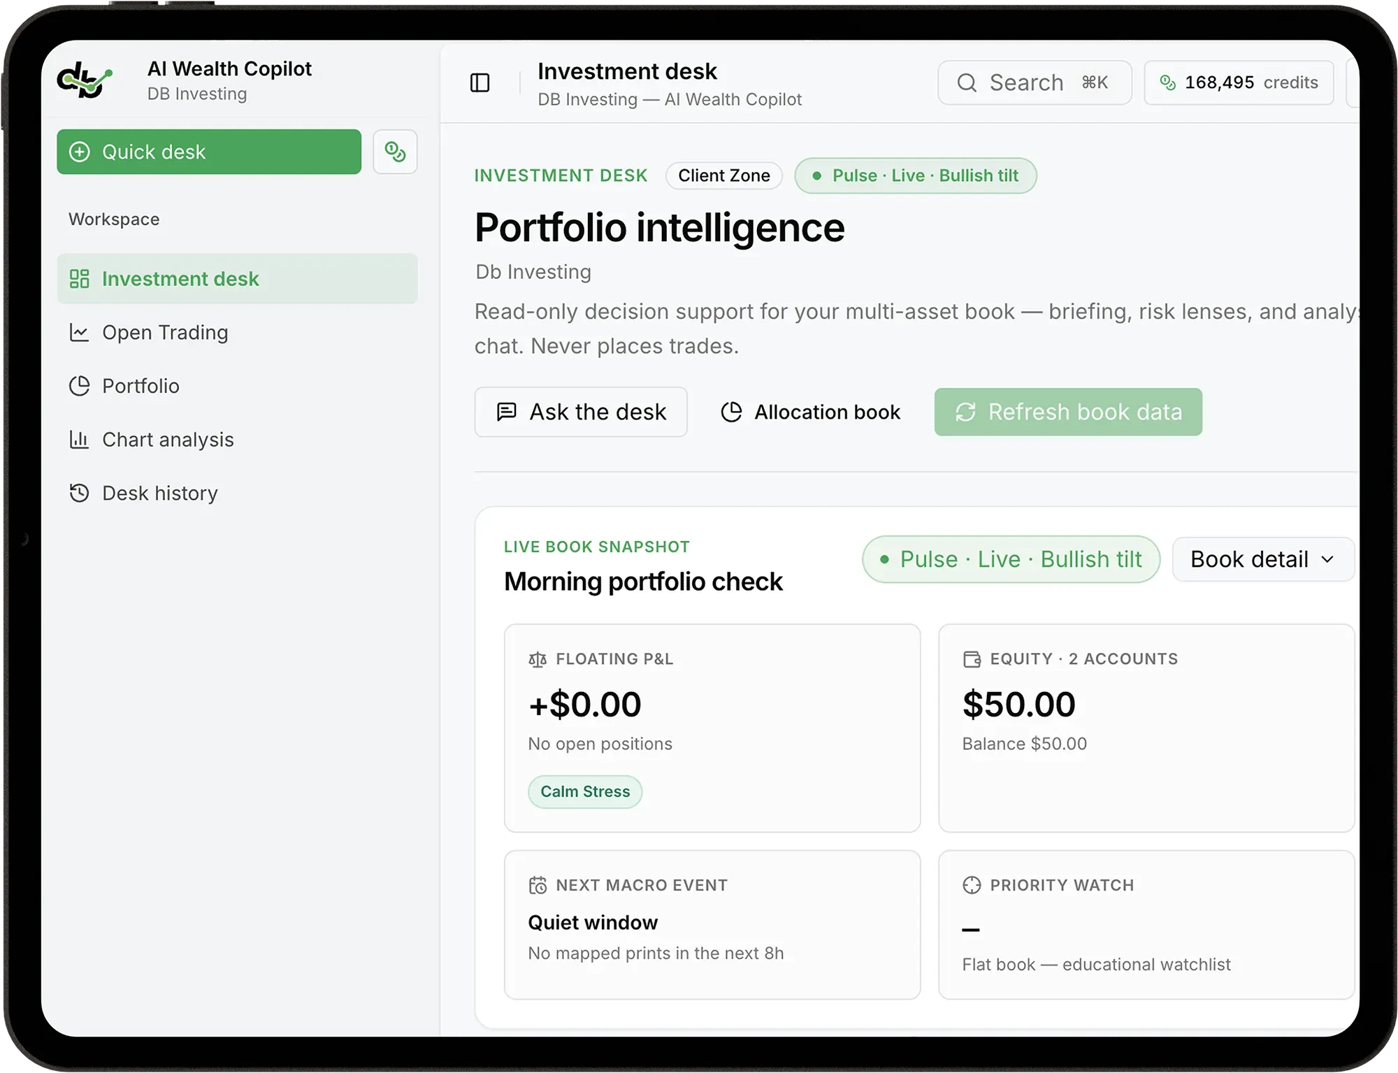The image size is (1398, 1073).
Task: Open the Allocation book
Action: [811, 412]
